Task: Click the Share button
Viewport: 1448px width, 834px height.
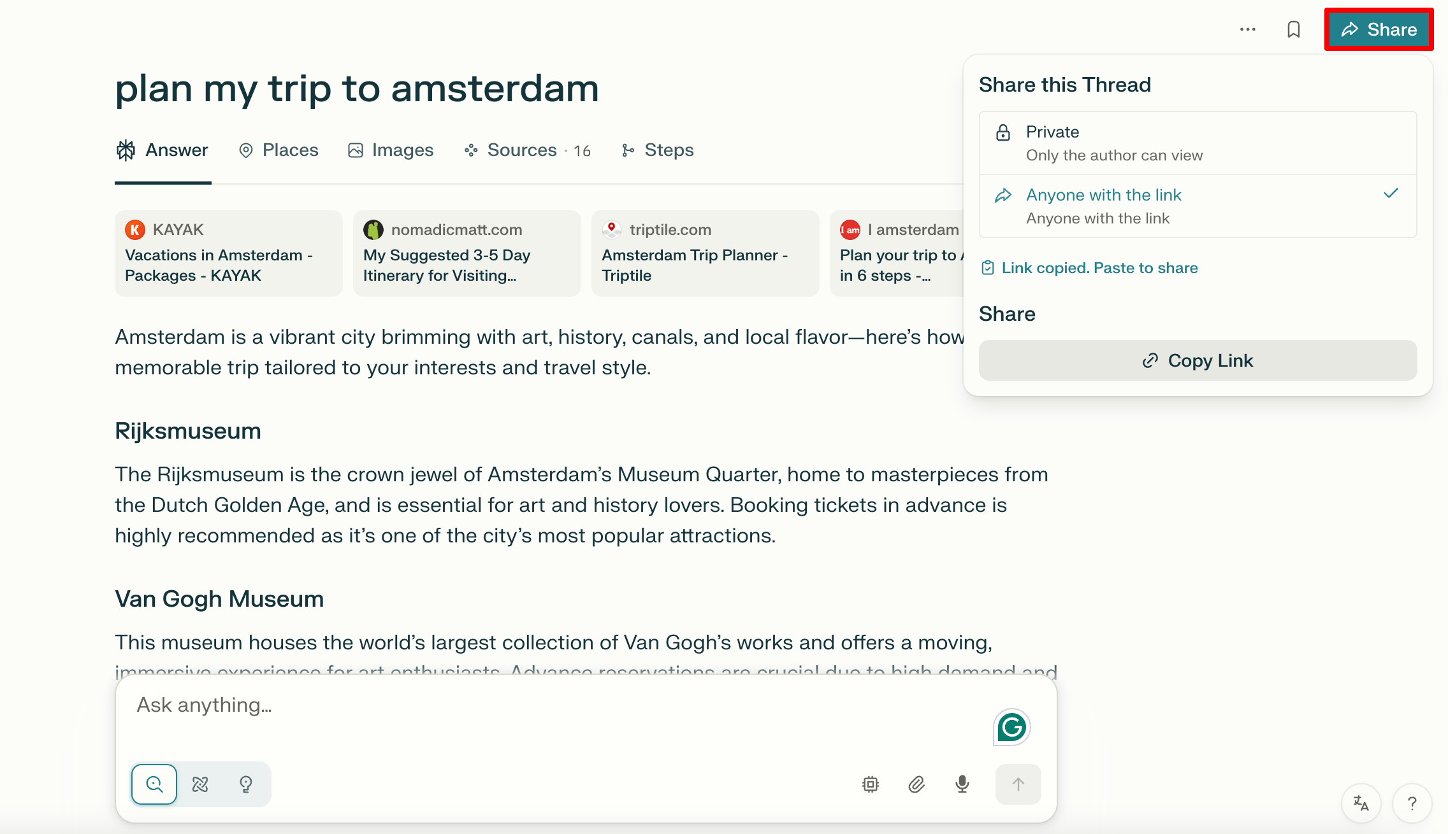Action: (1379, 29)
